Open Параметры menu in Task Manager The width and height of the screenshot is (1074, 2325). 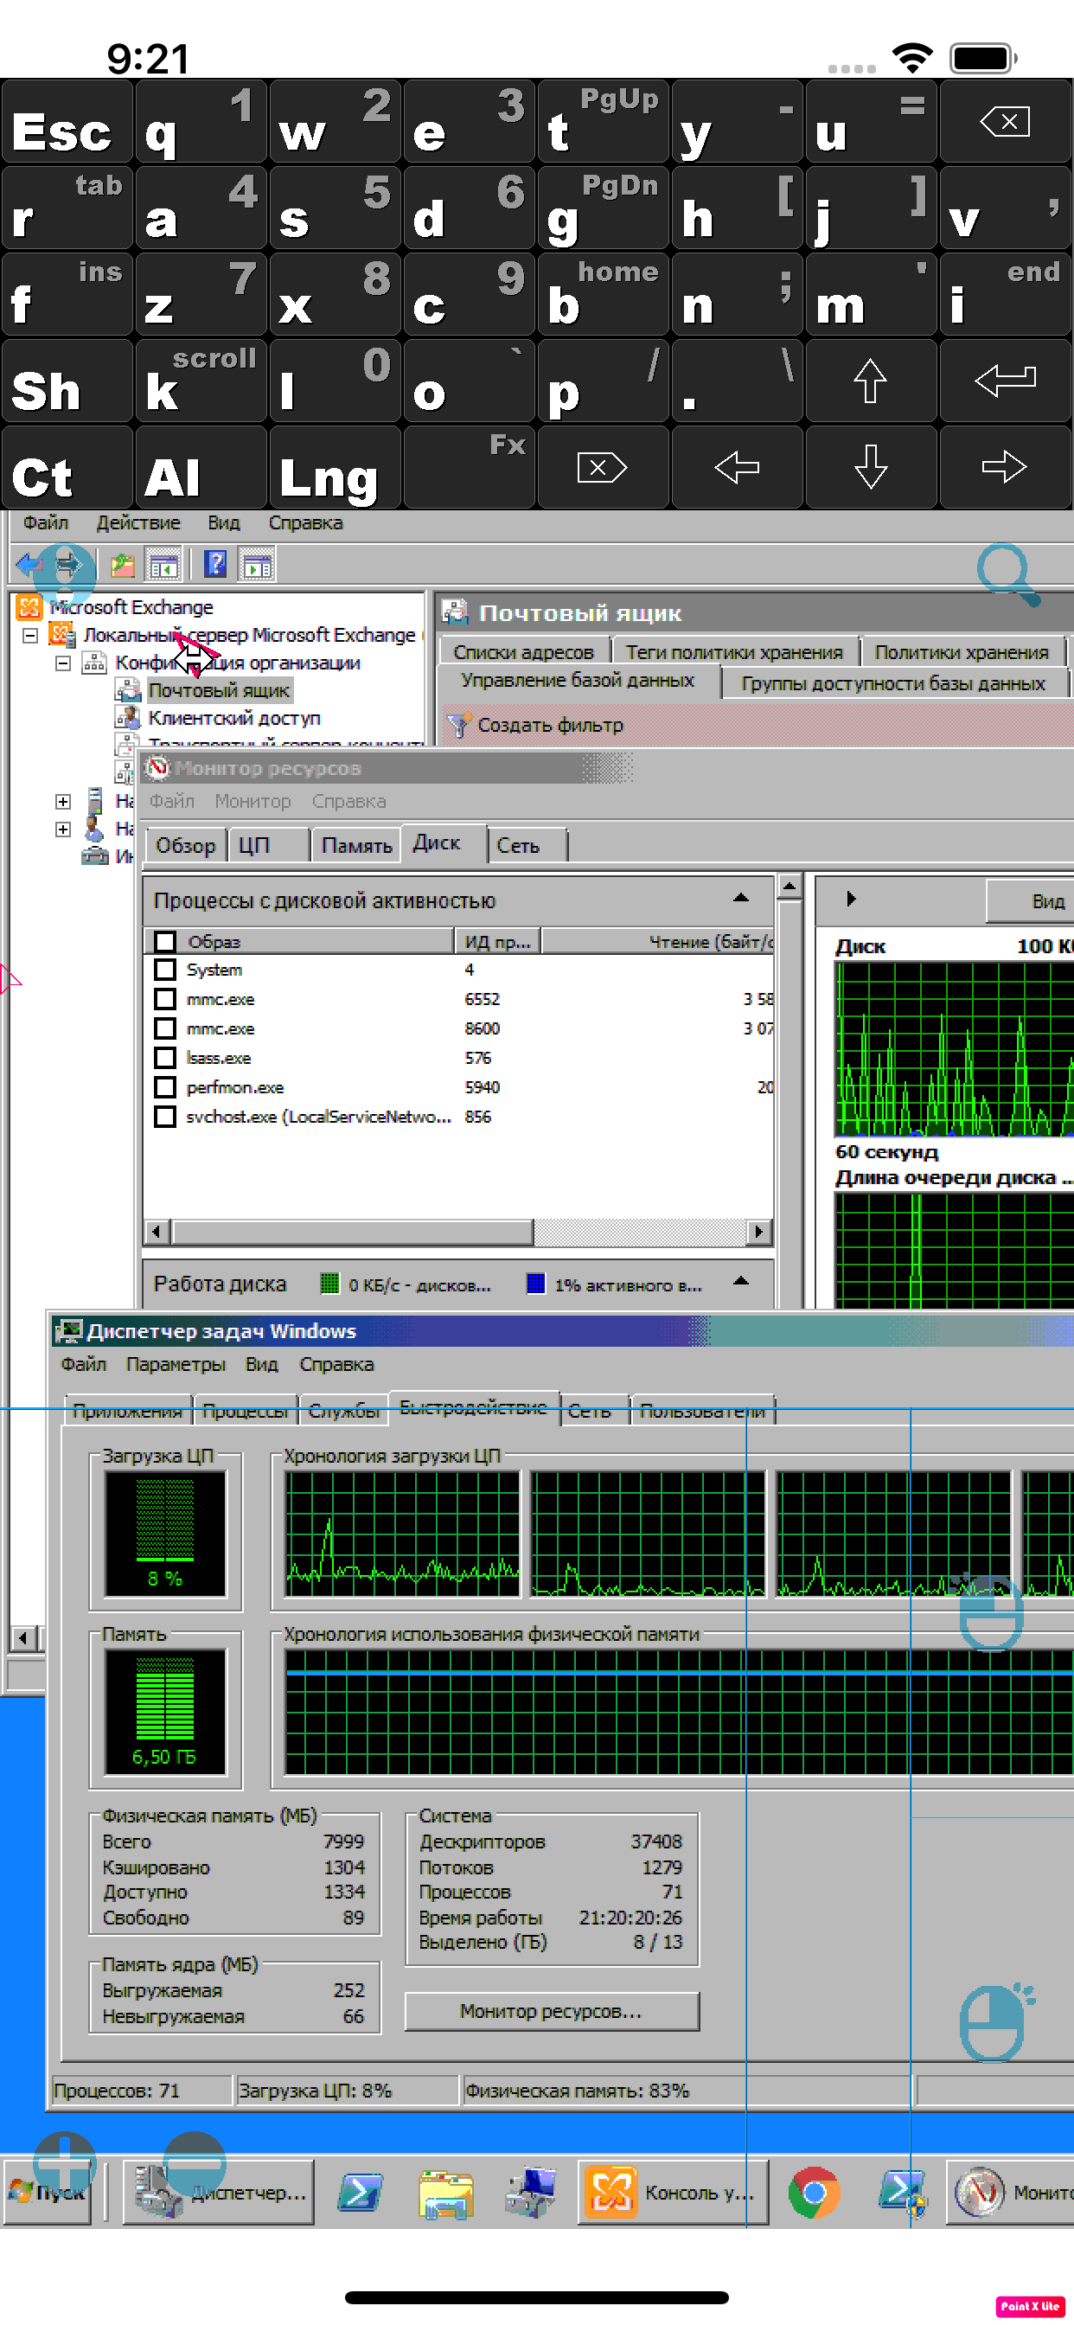pyautogui.click(x=175, y=1365)
